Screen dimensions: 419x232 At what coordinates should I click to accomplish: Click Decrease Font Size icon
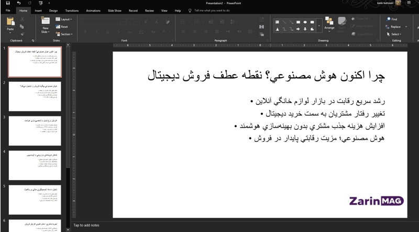pos(157,22)
